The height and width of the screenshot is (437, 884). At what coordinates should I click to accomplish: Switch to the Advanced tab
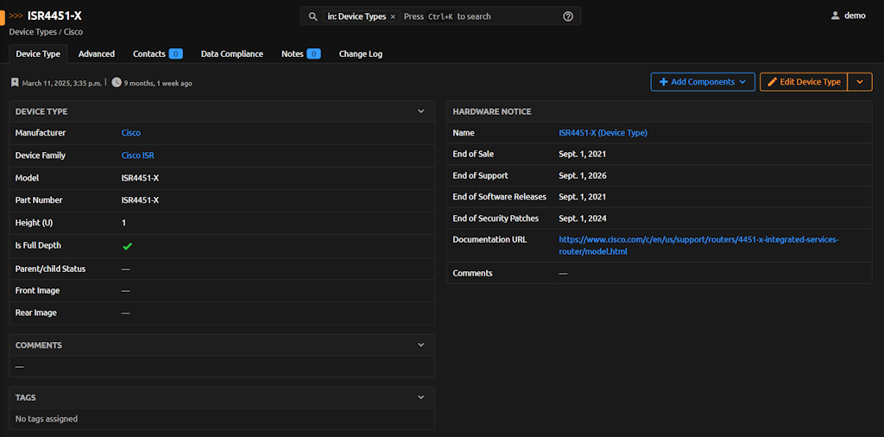(97, 54)
